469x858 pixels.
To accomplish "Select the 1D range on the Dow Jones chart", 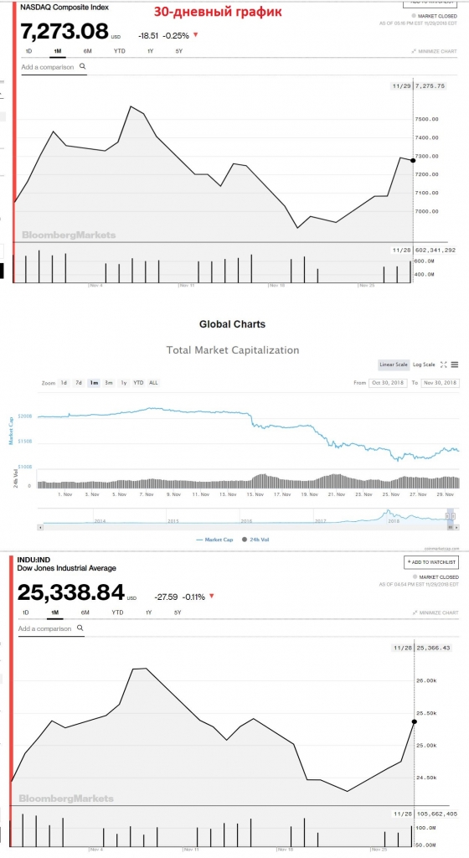I will click(26, 612).
